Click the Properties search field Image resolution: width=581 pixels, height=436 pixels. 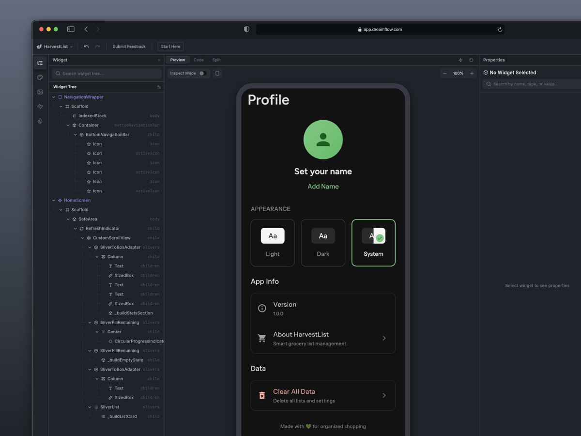pyautogui.click(x=532, y=84)
